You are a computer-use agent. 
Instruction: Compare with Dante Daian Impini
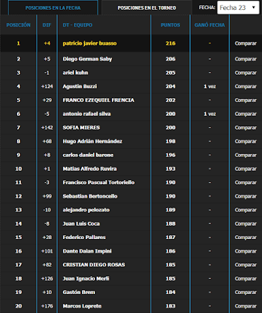[246, 251]
